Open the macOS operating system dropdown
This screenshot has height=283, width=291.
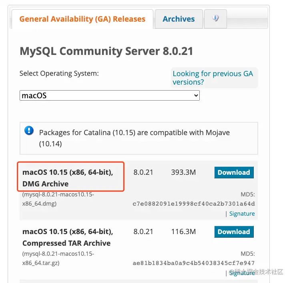pos(109,95)
